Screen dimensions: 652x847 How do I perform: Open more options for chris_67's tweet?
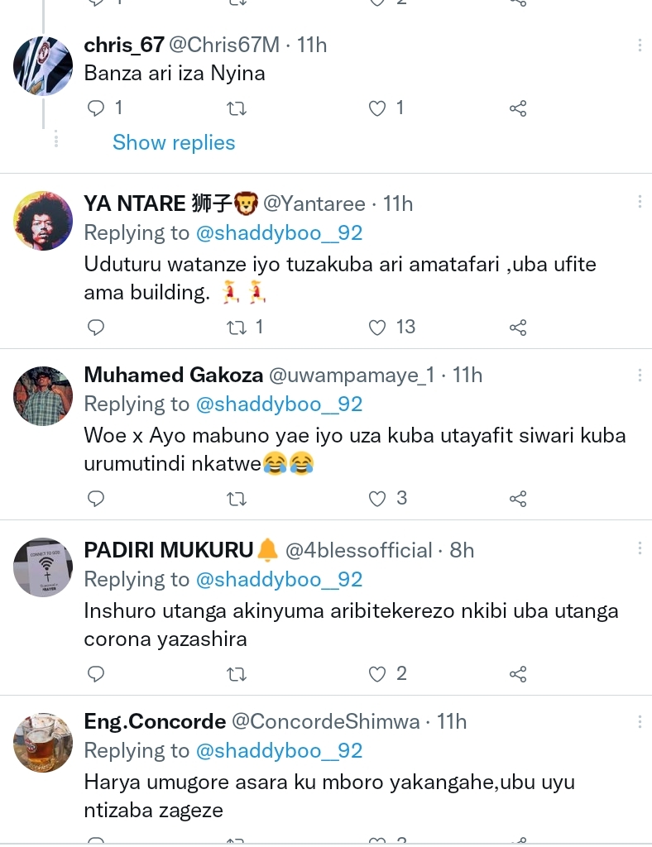[x=640, y=45]
